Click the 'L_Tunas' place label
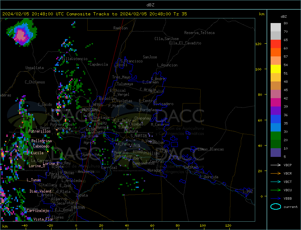Screen dimensions: 301x230 (34, 180)
